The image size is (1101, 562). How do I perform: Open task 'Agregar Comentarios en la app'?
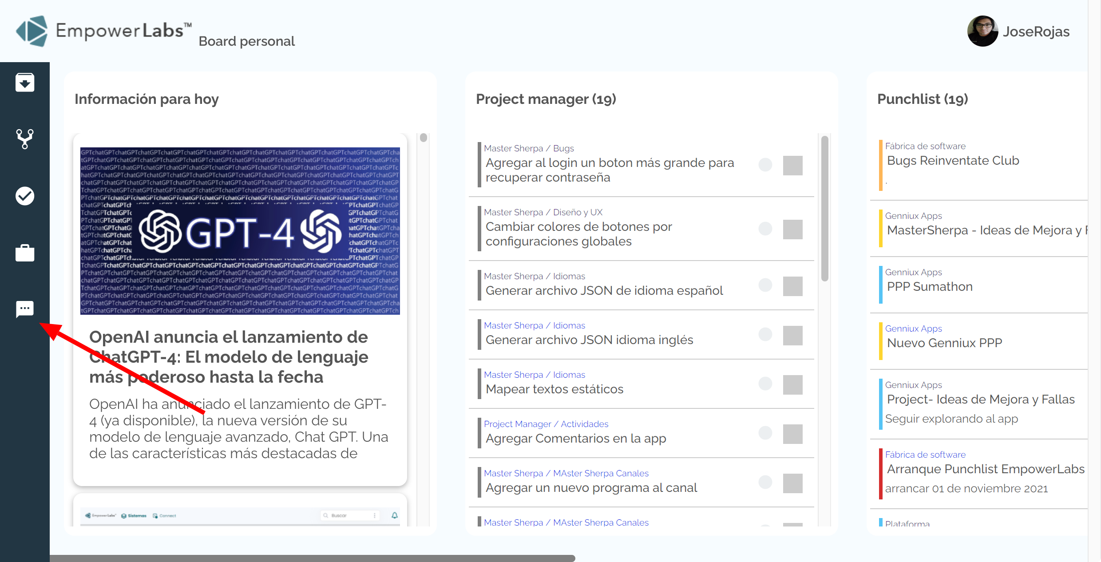tap(576, 438)
